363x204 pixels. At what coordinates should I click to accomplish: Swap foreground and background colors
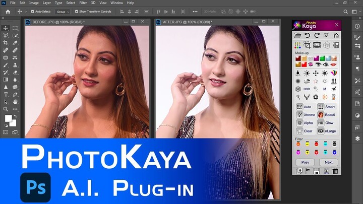coord(15,116)
